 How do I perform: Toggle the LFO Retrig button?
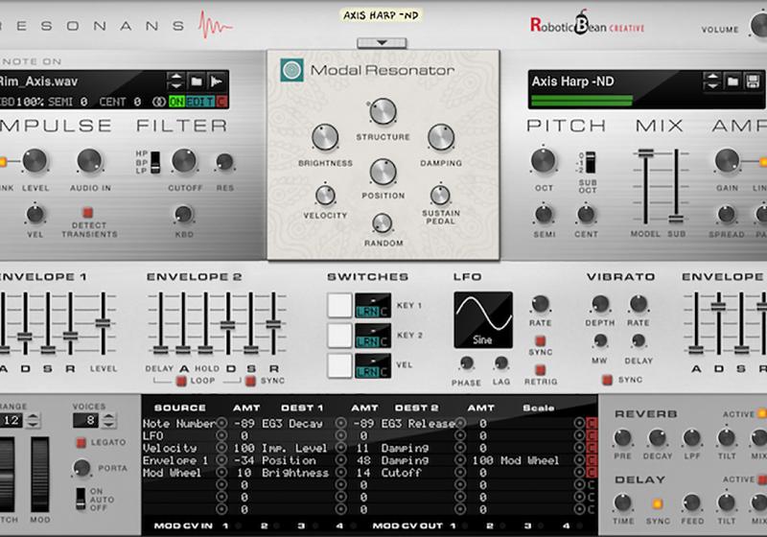541,370
